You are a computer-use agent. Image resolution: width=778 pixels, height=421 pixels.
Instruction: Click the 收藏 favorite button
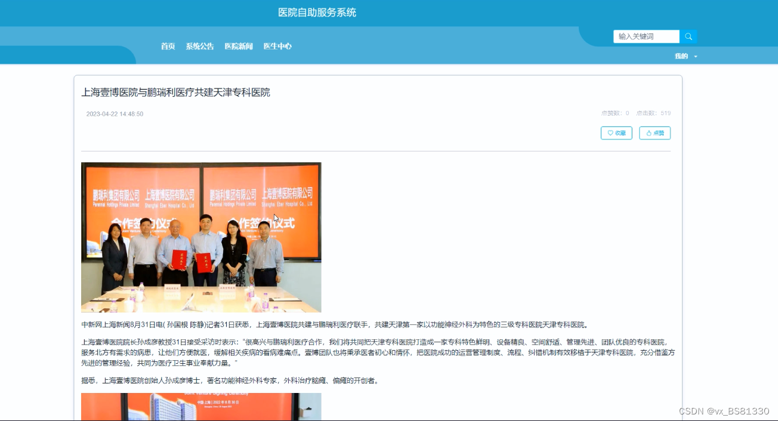(616, 133)
